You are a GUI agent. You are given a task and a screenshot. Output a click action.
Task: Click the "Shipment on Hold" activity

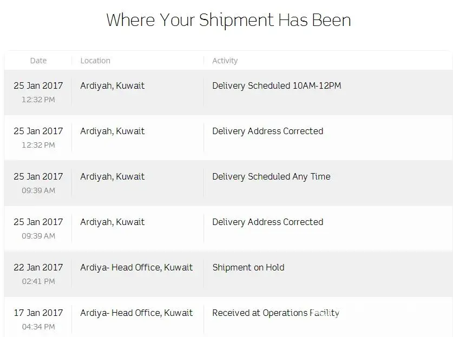[x=248, y=267]
